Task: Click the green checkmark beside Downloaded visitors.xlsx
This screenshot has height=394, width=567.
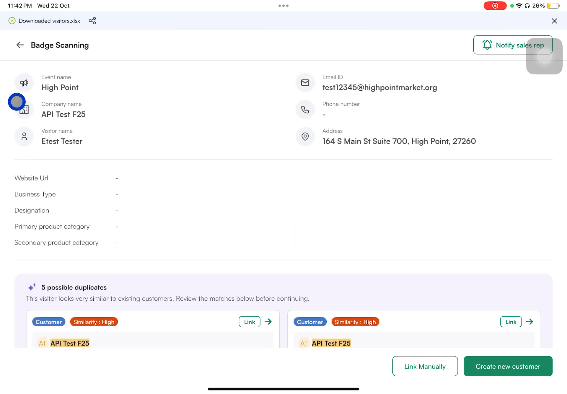Action: pos(12,21)
